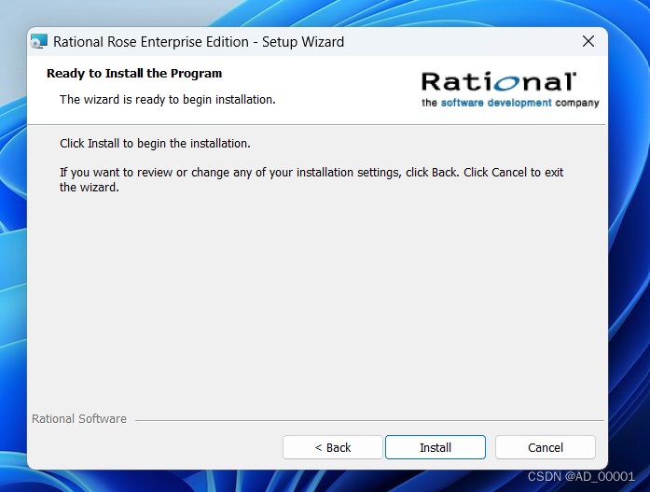
Task: Click 'The wizard is ready to begin installation.' text
Action: pyautogui.click(x=168, y=100)
